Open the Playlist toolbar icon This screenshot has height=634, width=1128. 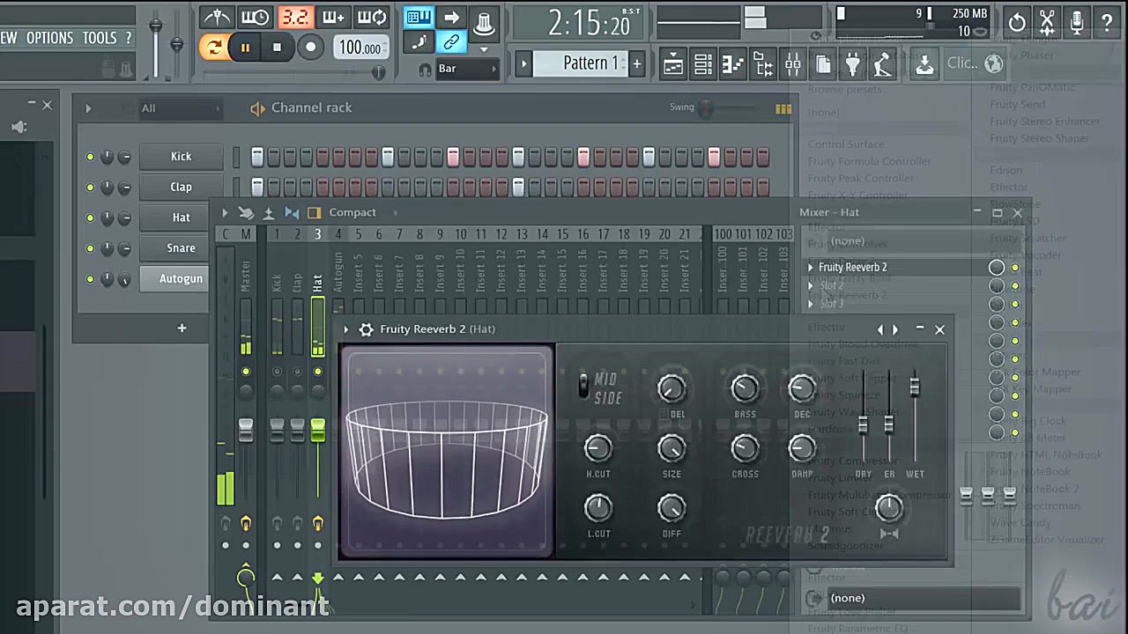[672, 63]
